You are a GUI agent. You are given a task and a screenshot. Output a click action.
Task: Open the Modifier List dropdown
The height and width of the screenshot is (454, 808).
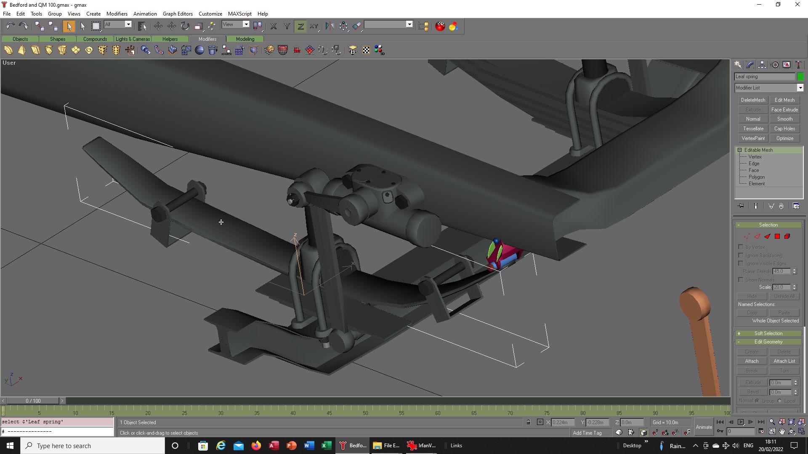(769, 88)
